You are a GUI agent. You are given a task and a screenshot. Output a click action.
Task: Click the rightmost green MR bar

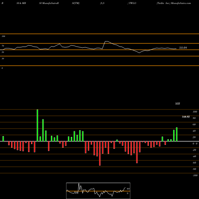click(177, 135)
